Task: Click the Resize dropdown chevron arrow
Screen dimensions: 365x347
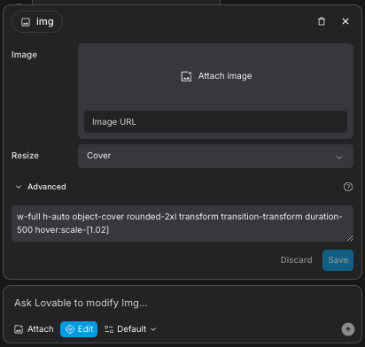Action: 339,158
